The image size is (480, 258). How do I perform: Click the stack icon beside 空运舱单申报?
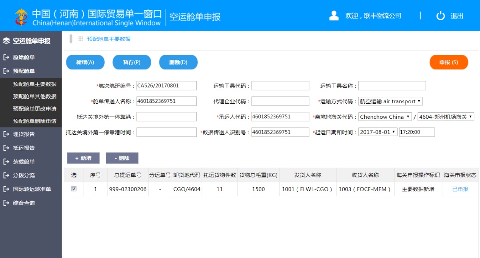(x=6, y=41)
